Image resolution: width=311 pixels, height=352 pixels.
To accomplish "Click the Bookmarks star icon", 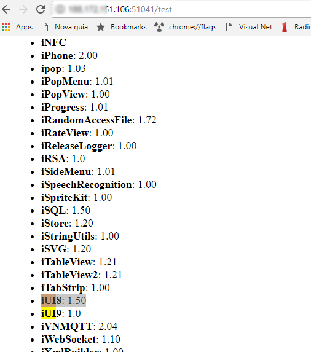I will [101, 27].
